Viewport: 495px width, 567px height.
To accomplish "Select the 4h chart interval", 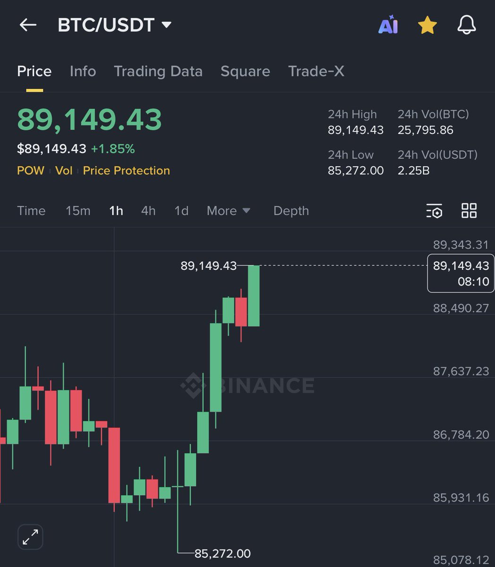I will [148, 211].
